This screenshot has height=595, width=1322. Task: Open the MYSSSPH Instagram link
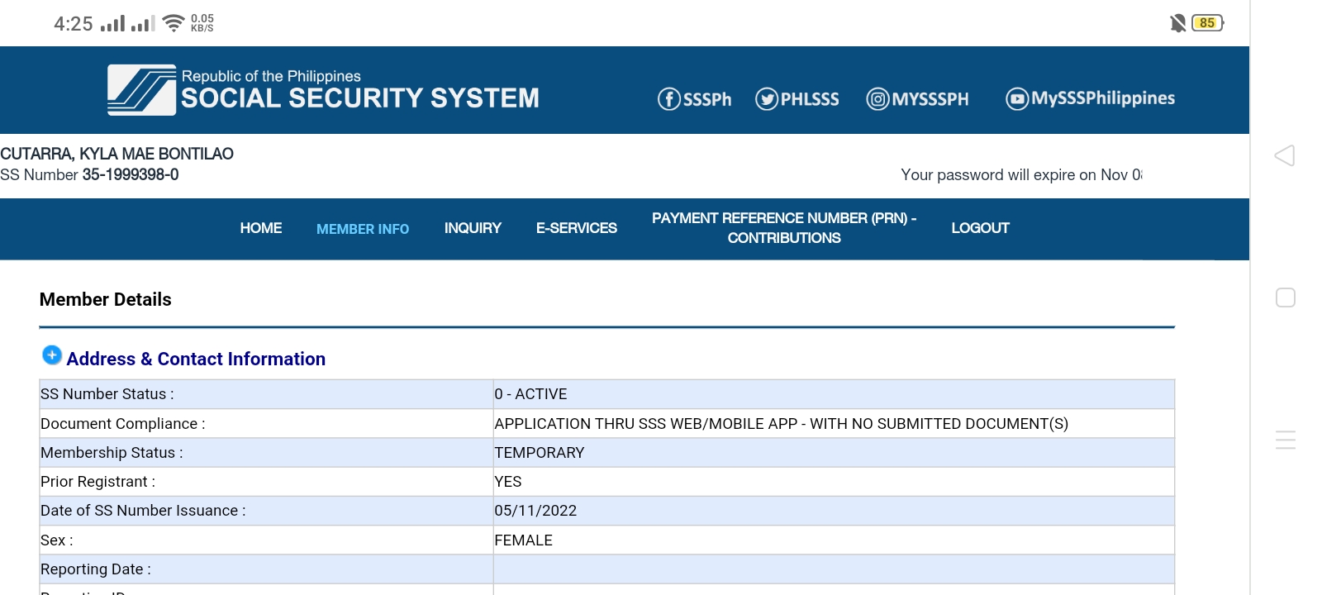[918, 99]
